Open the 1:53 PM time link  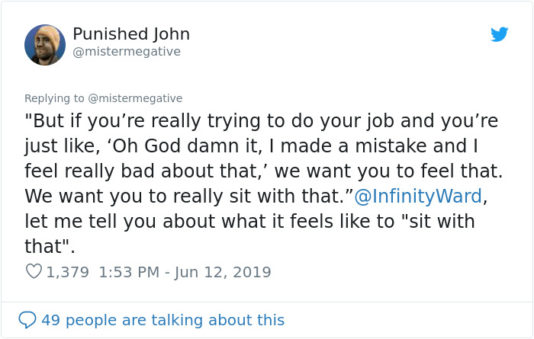(129, 271)
